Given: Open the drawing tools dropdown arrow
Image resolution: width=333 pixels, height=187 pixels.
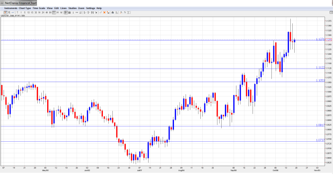Looking at the screenshot, I should 96,13.
